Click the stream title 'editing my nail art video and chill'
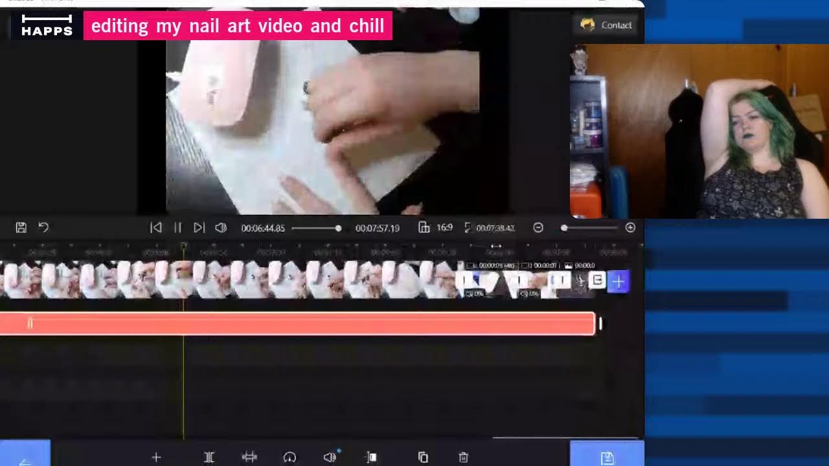This screenshot has width=829, height=466. pyautogui.click(x=238, y=26)
